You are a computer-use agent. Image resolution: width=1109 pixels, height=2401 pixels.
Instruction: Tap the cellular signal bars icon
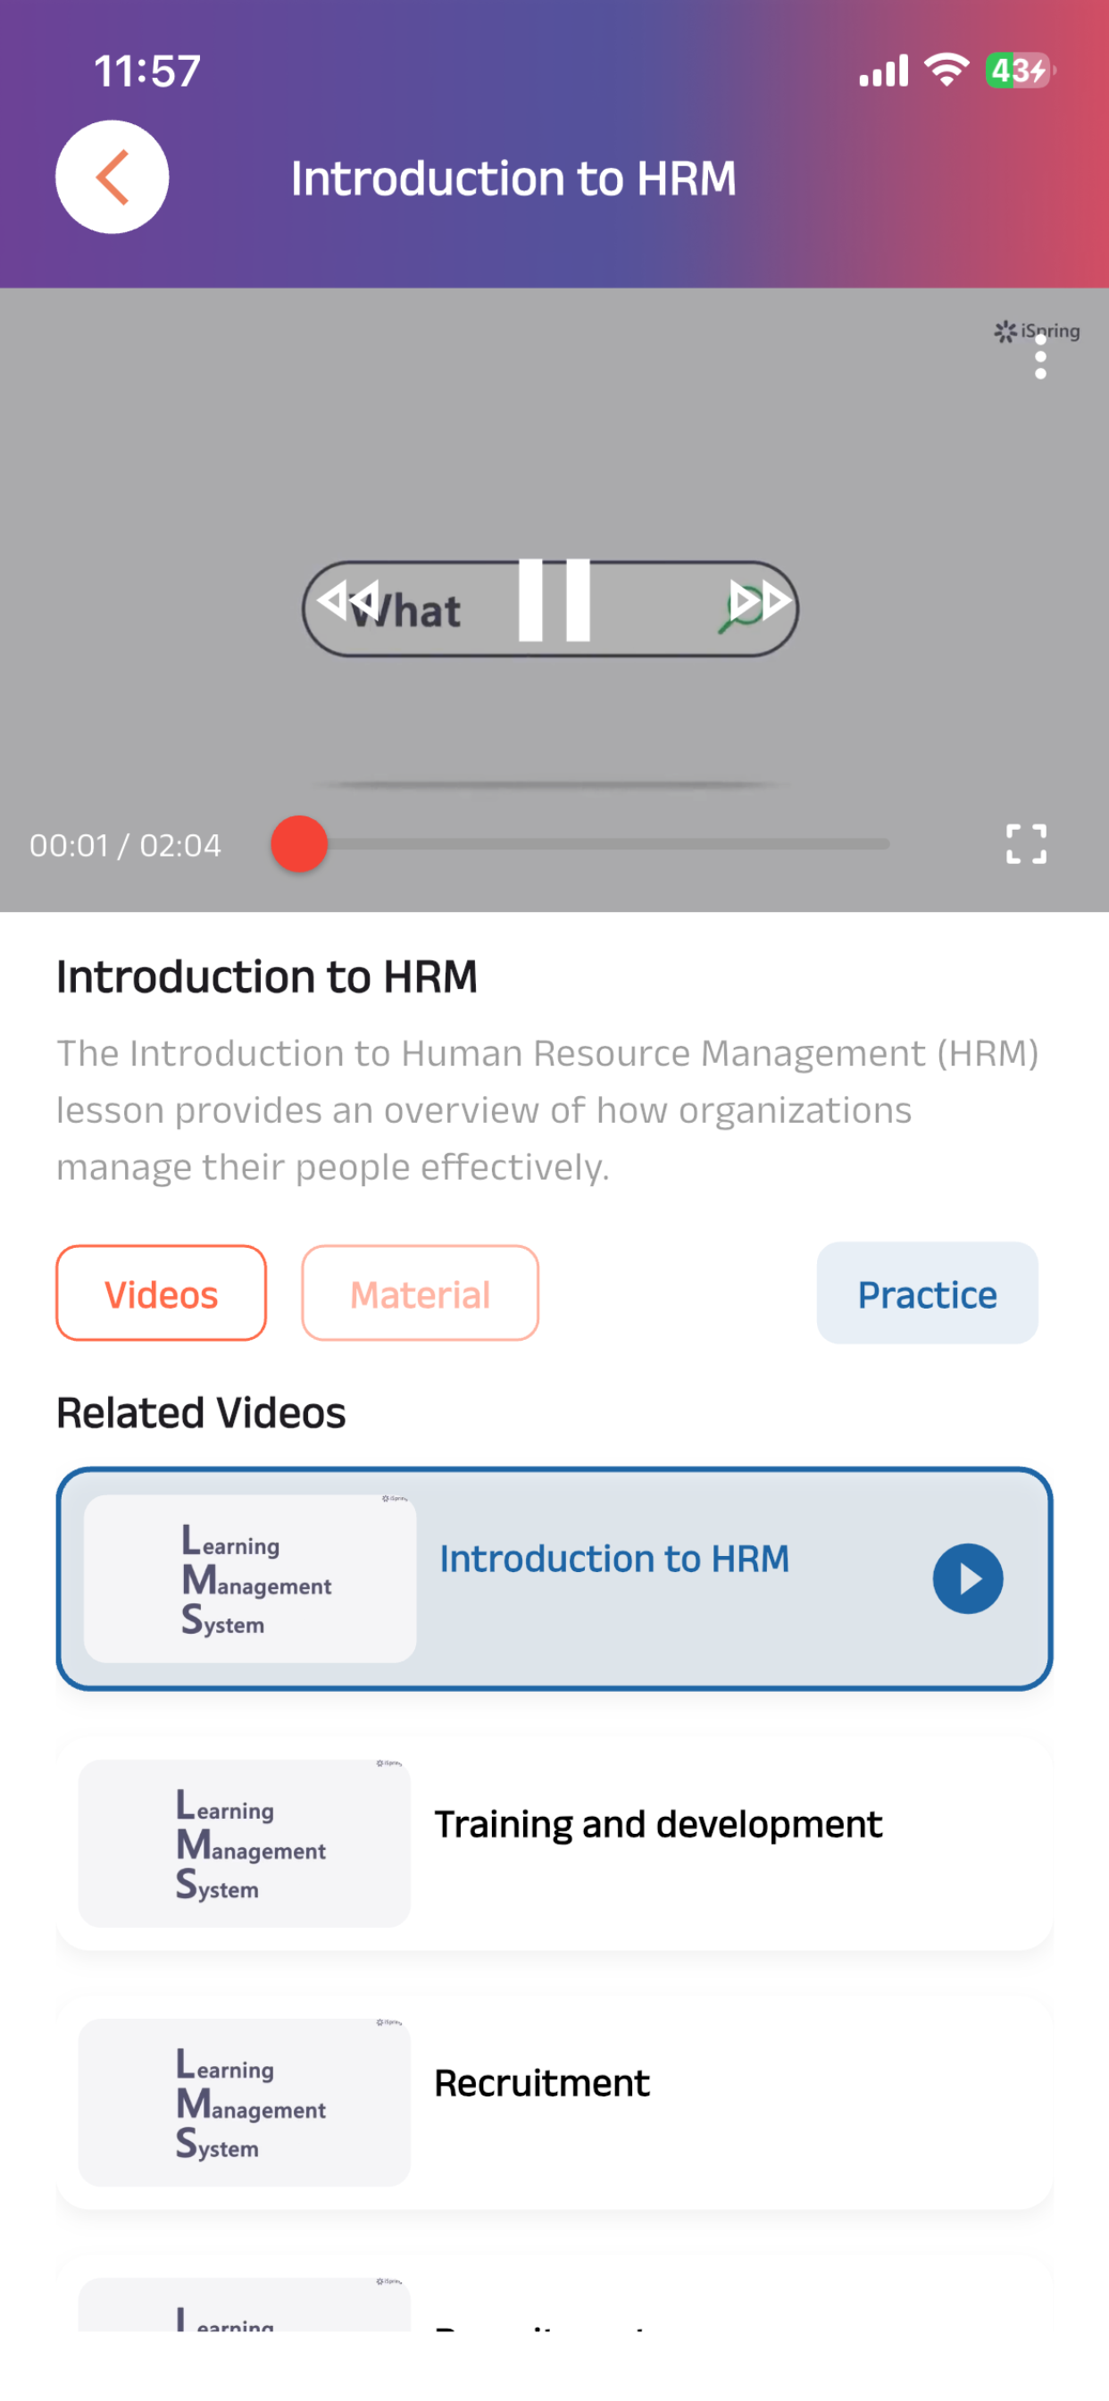(883, 71)
